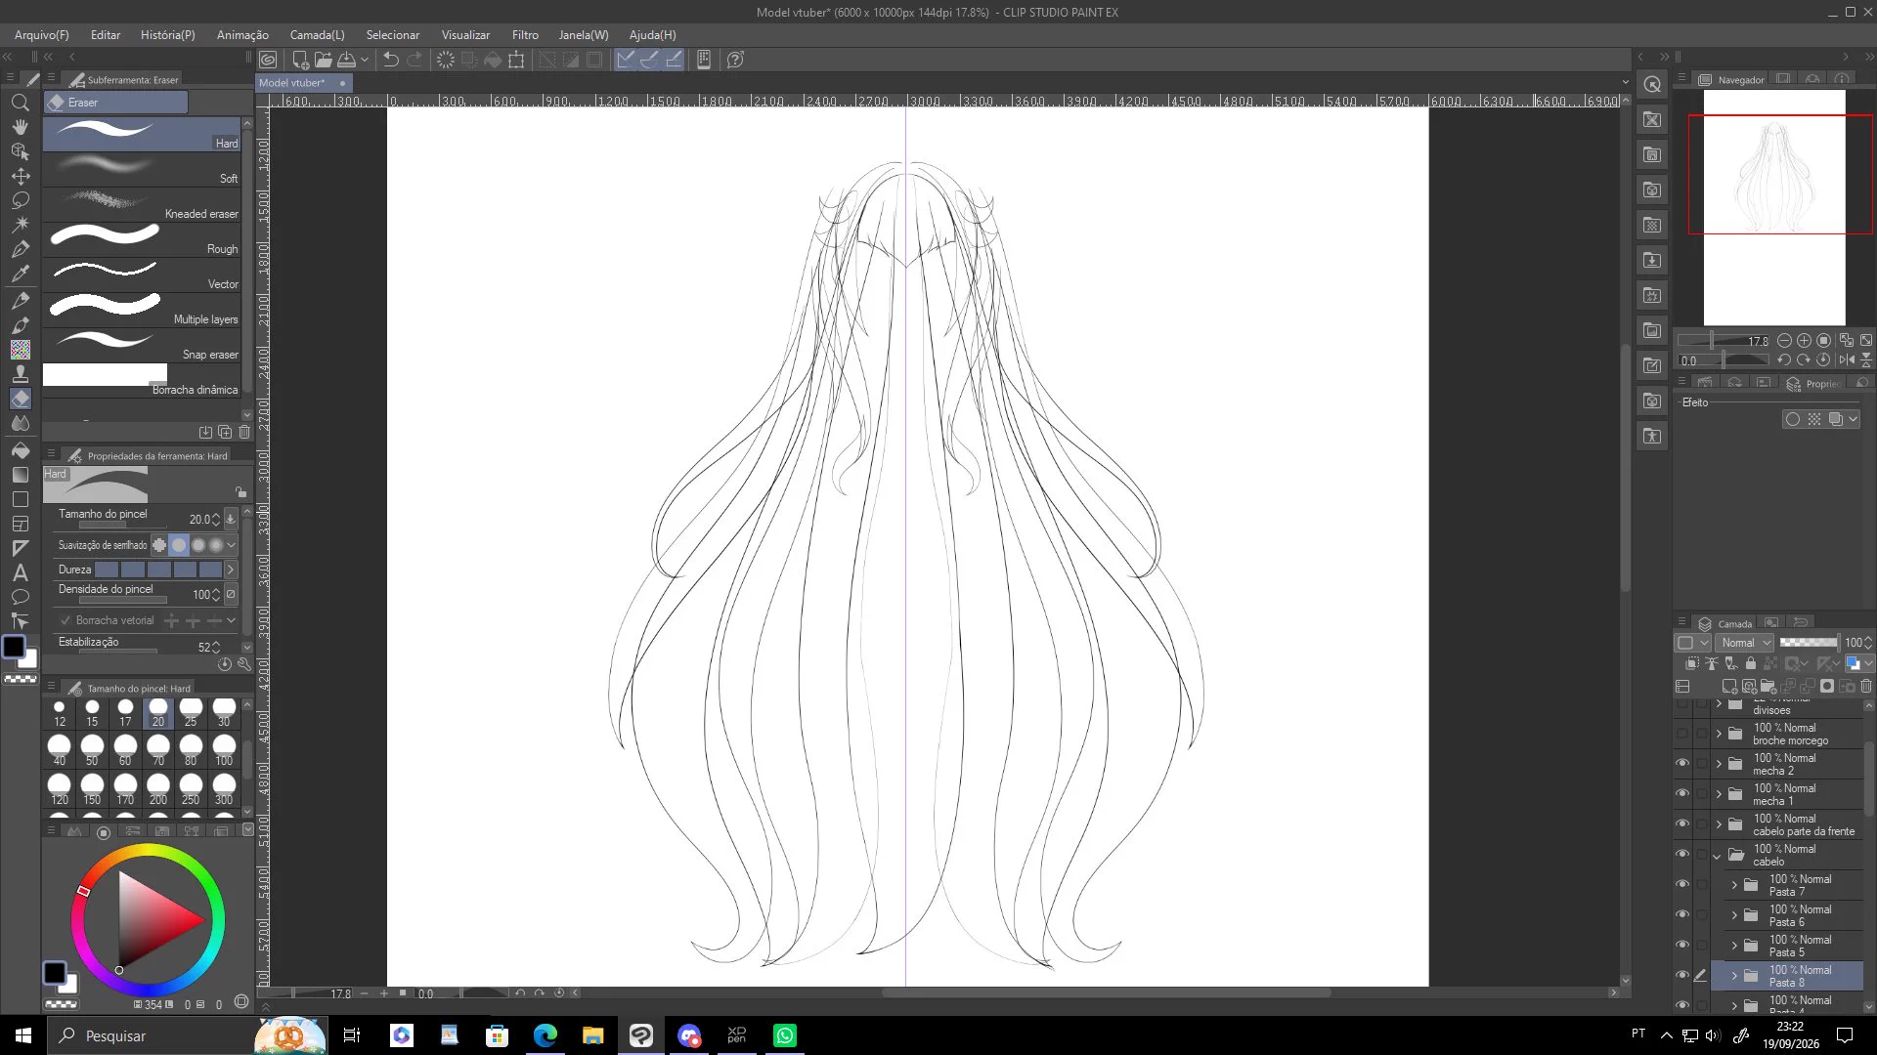This screenshot has height=1055, width=1877.
Task: Select the Gradient tool
Action: coord(20,475)
